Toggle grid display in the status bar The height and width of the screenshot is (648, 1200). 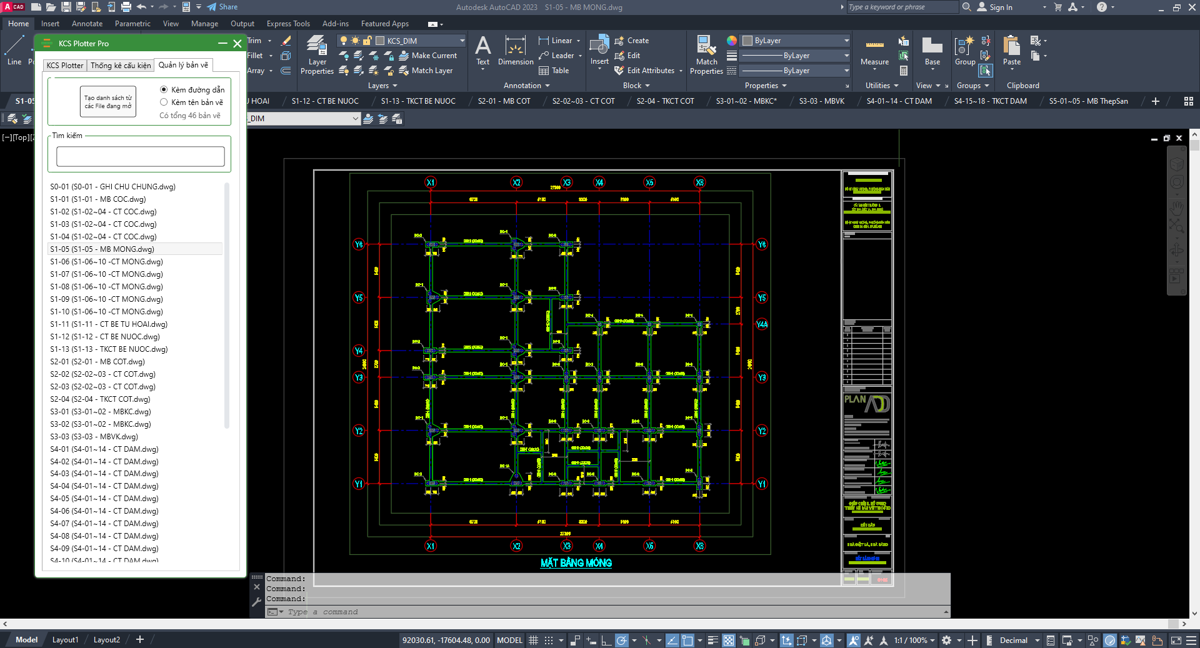click(x=533, y=640)
